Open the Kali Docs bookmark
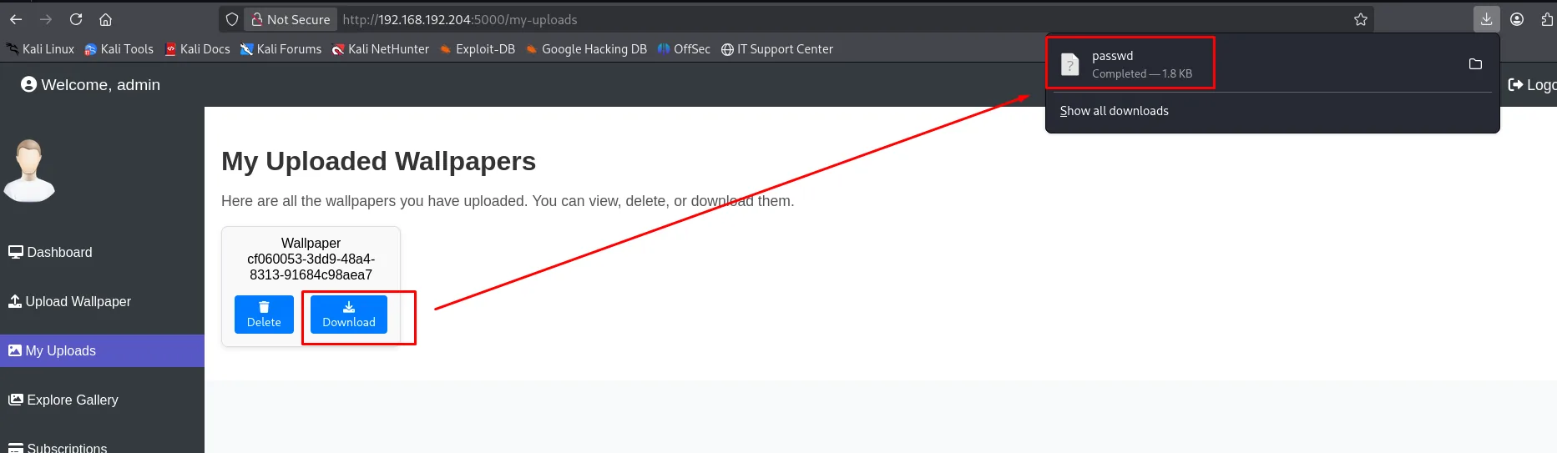The image size is (1557, 453). (x=197, y=49)
